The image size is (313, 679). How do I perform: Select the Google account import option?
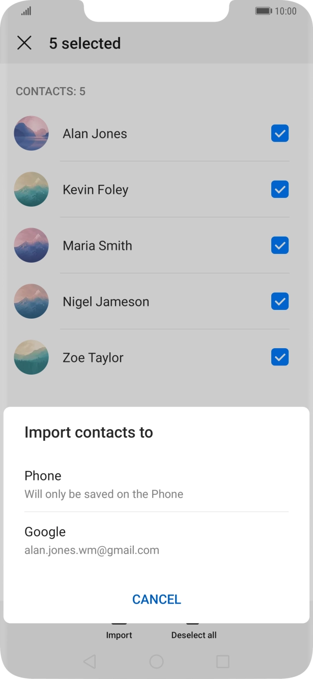[x=156, y=540]
